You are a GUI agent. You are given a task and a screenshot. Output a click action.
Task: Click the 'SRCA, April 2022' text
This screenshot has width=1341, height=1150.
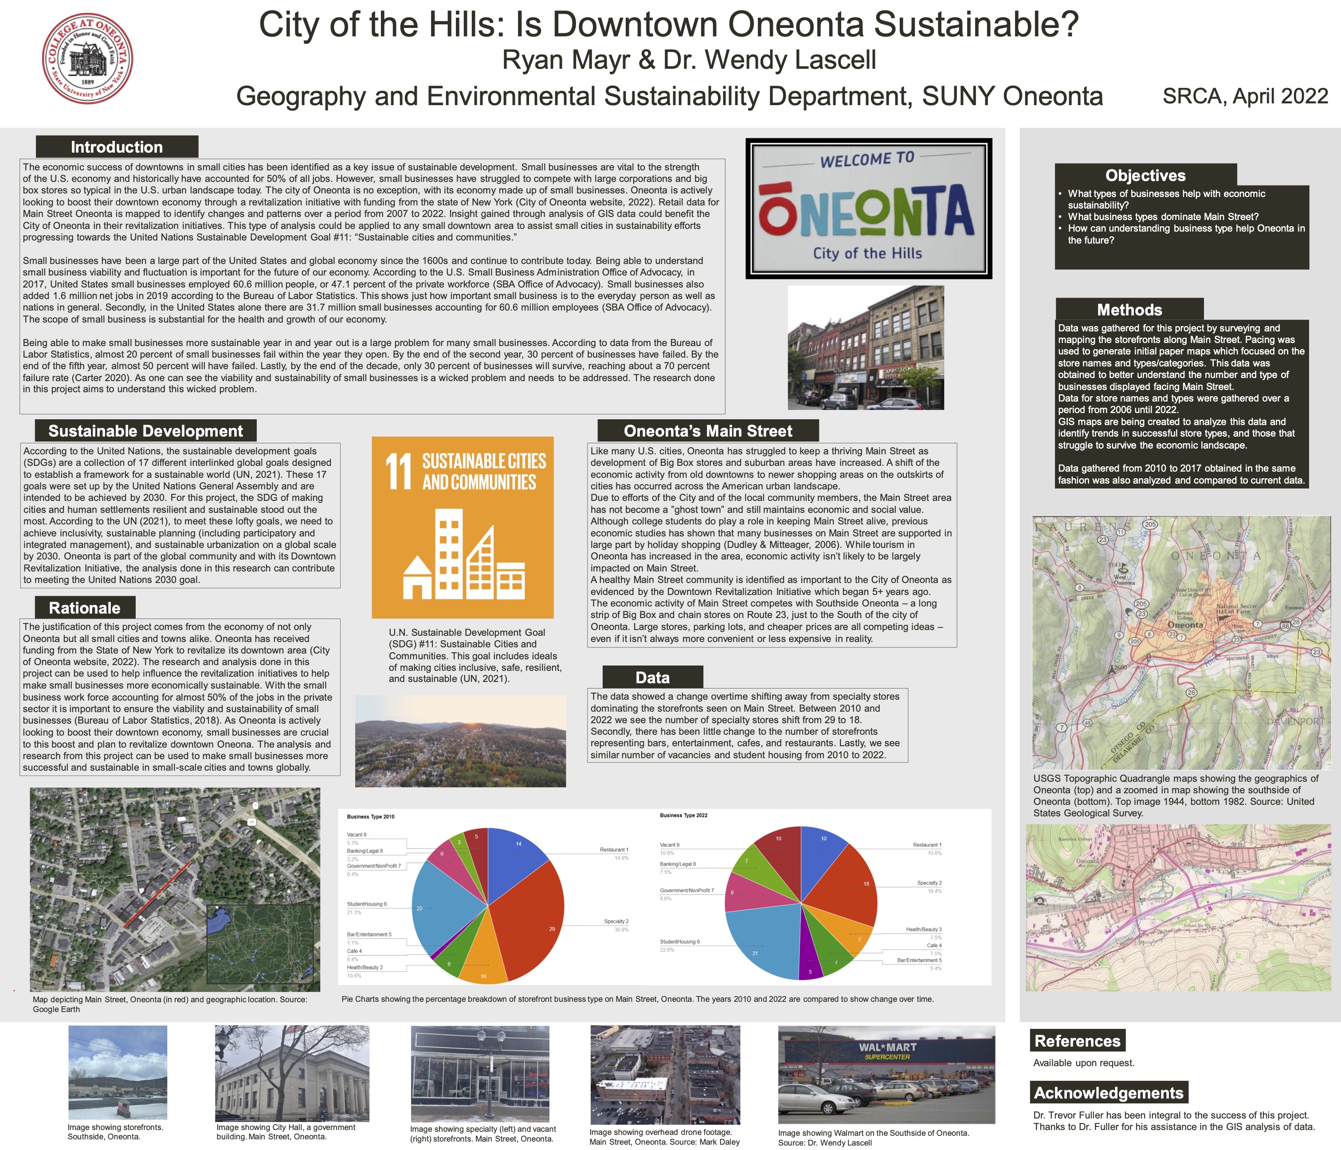tap(1245, 96)
